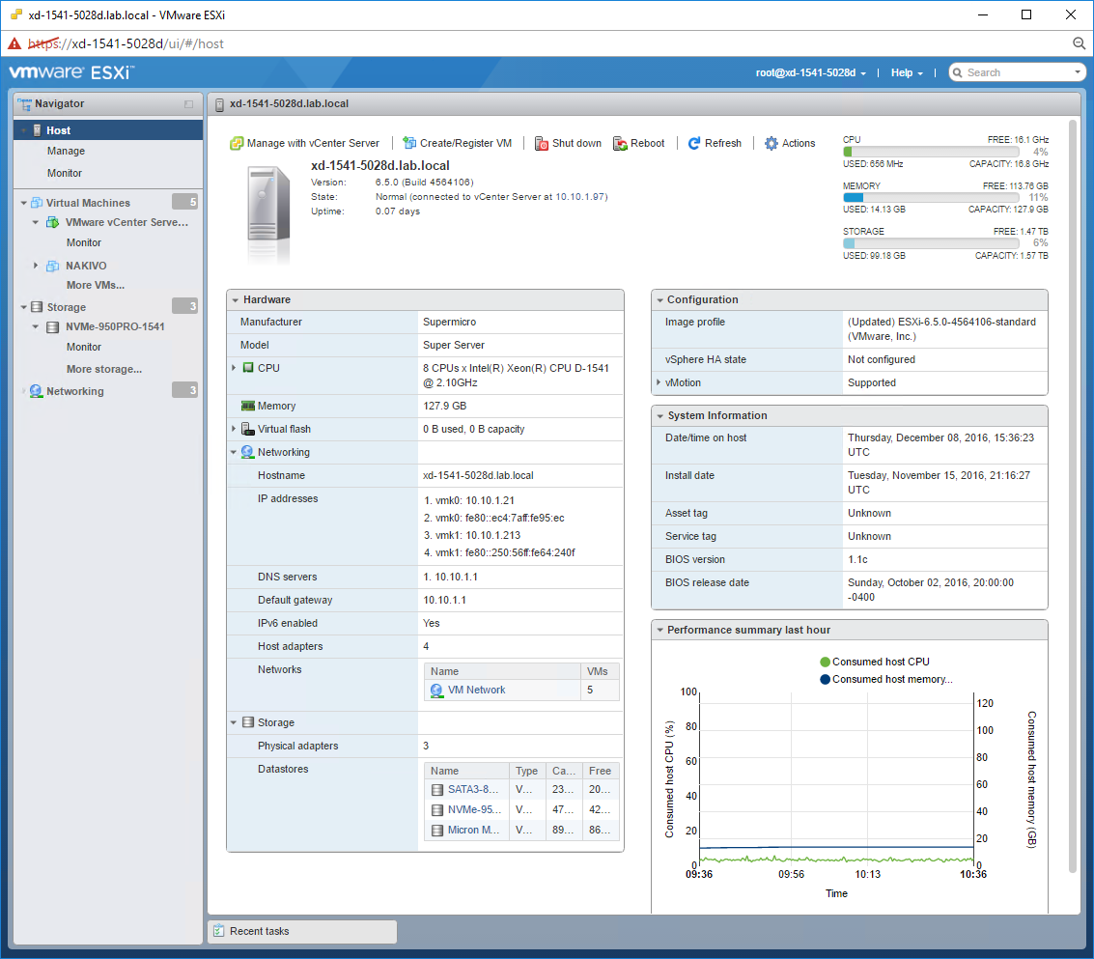Click the large host server thumbnail image

tap(267, 213)
